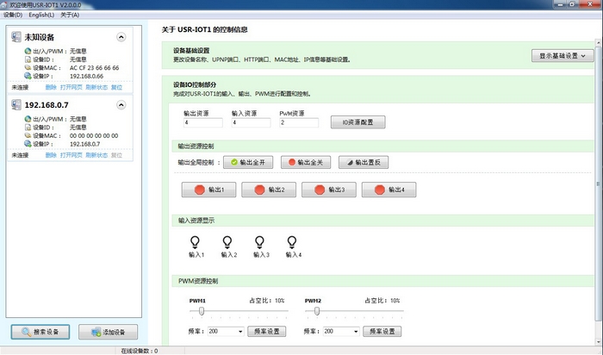Click the 输入2 light bulb indicator
The width and height of the screenshot is (603, 355).
click(x=227, y=242)
